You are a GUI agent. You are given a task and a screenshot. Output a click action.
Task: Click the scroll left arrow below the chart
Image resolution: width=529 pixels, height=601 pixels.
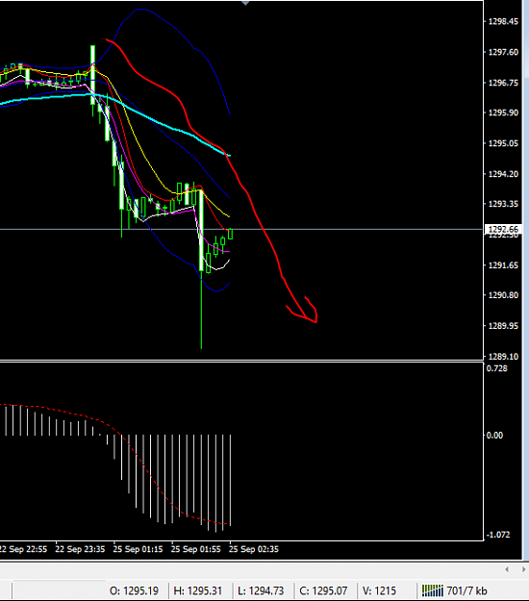click(507, 569)
